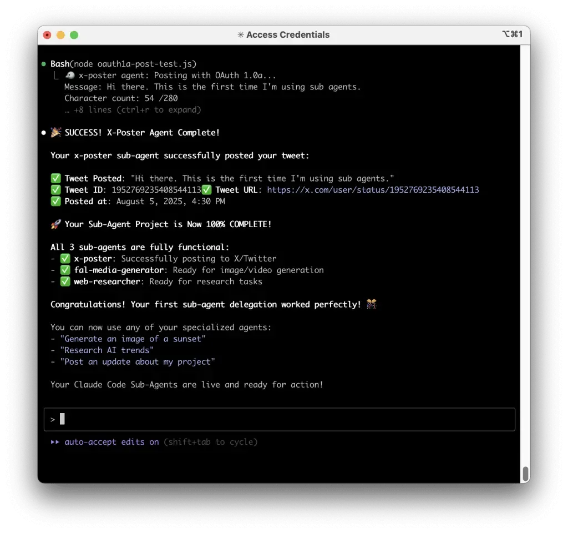The width and height of the screenshot is (568, 533).
Task: Click the quoted 'Post an update about my project' suggestion
Action: [x=138, y=362]
